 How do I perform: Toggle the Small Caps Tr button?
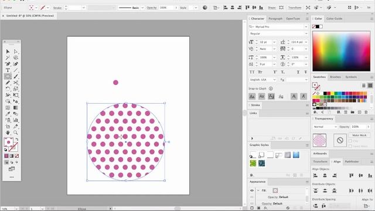point(260,72)
